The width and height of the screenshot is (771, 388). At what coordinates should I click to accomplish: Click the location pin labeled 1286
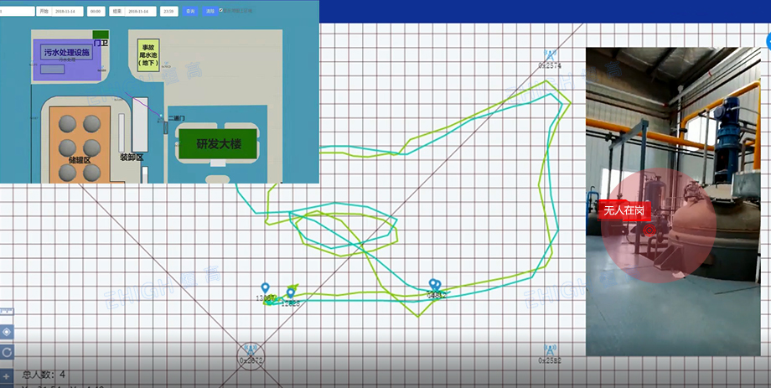[x=291, y=293]
